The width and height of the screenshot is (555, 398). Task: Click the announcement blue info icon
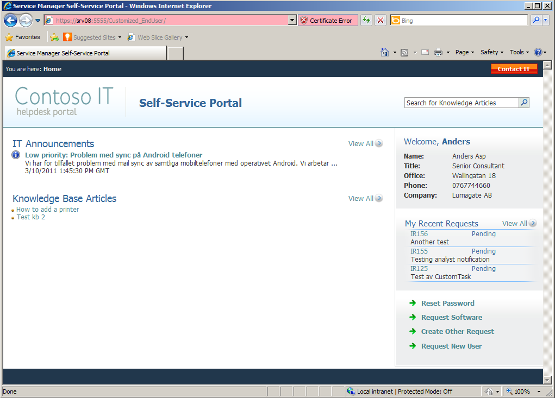click(x=16, y=155)
